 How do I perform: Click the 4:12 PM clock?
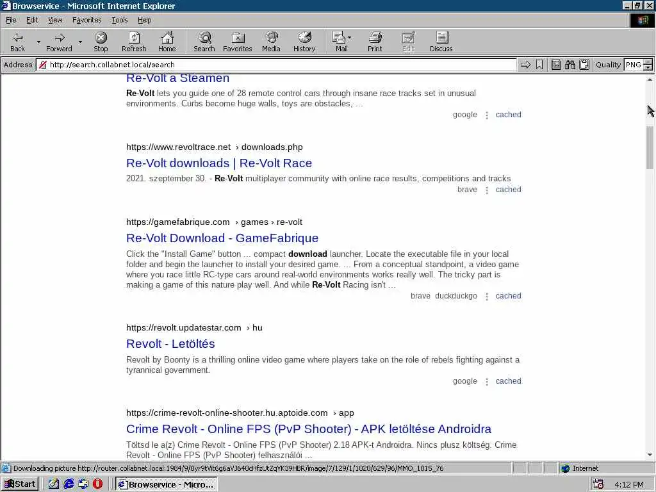click(x=629, y=484)
